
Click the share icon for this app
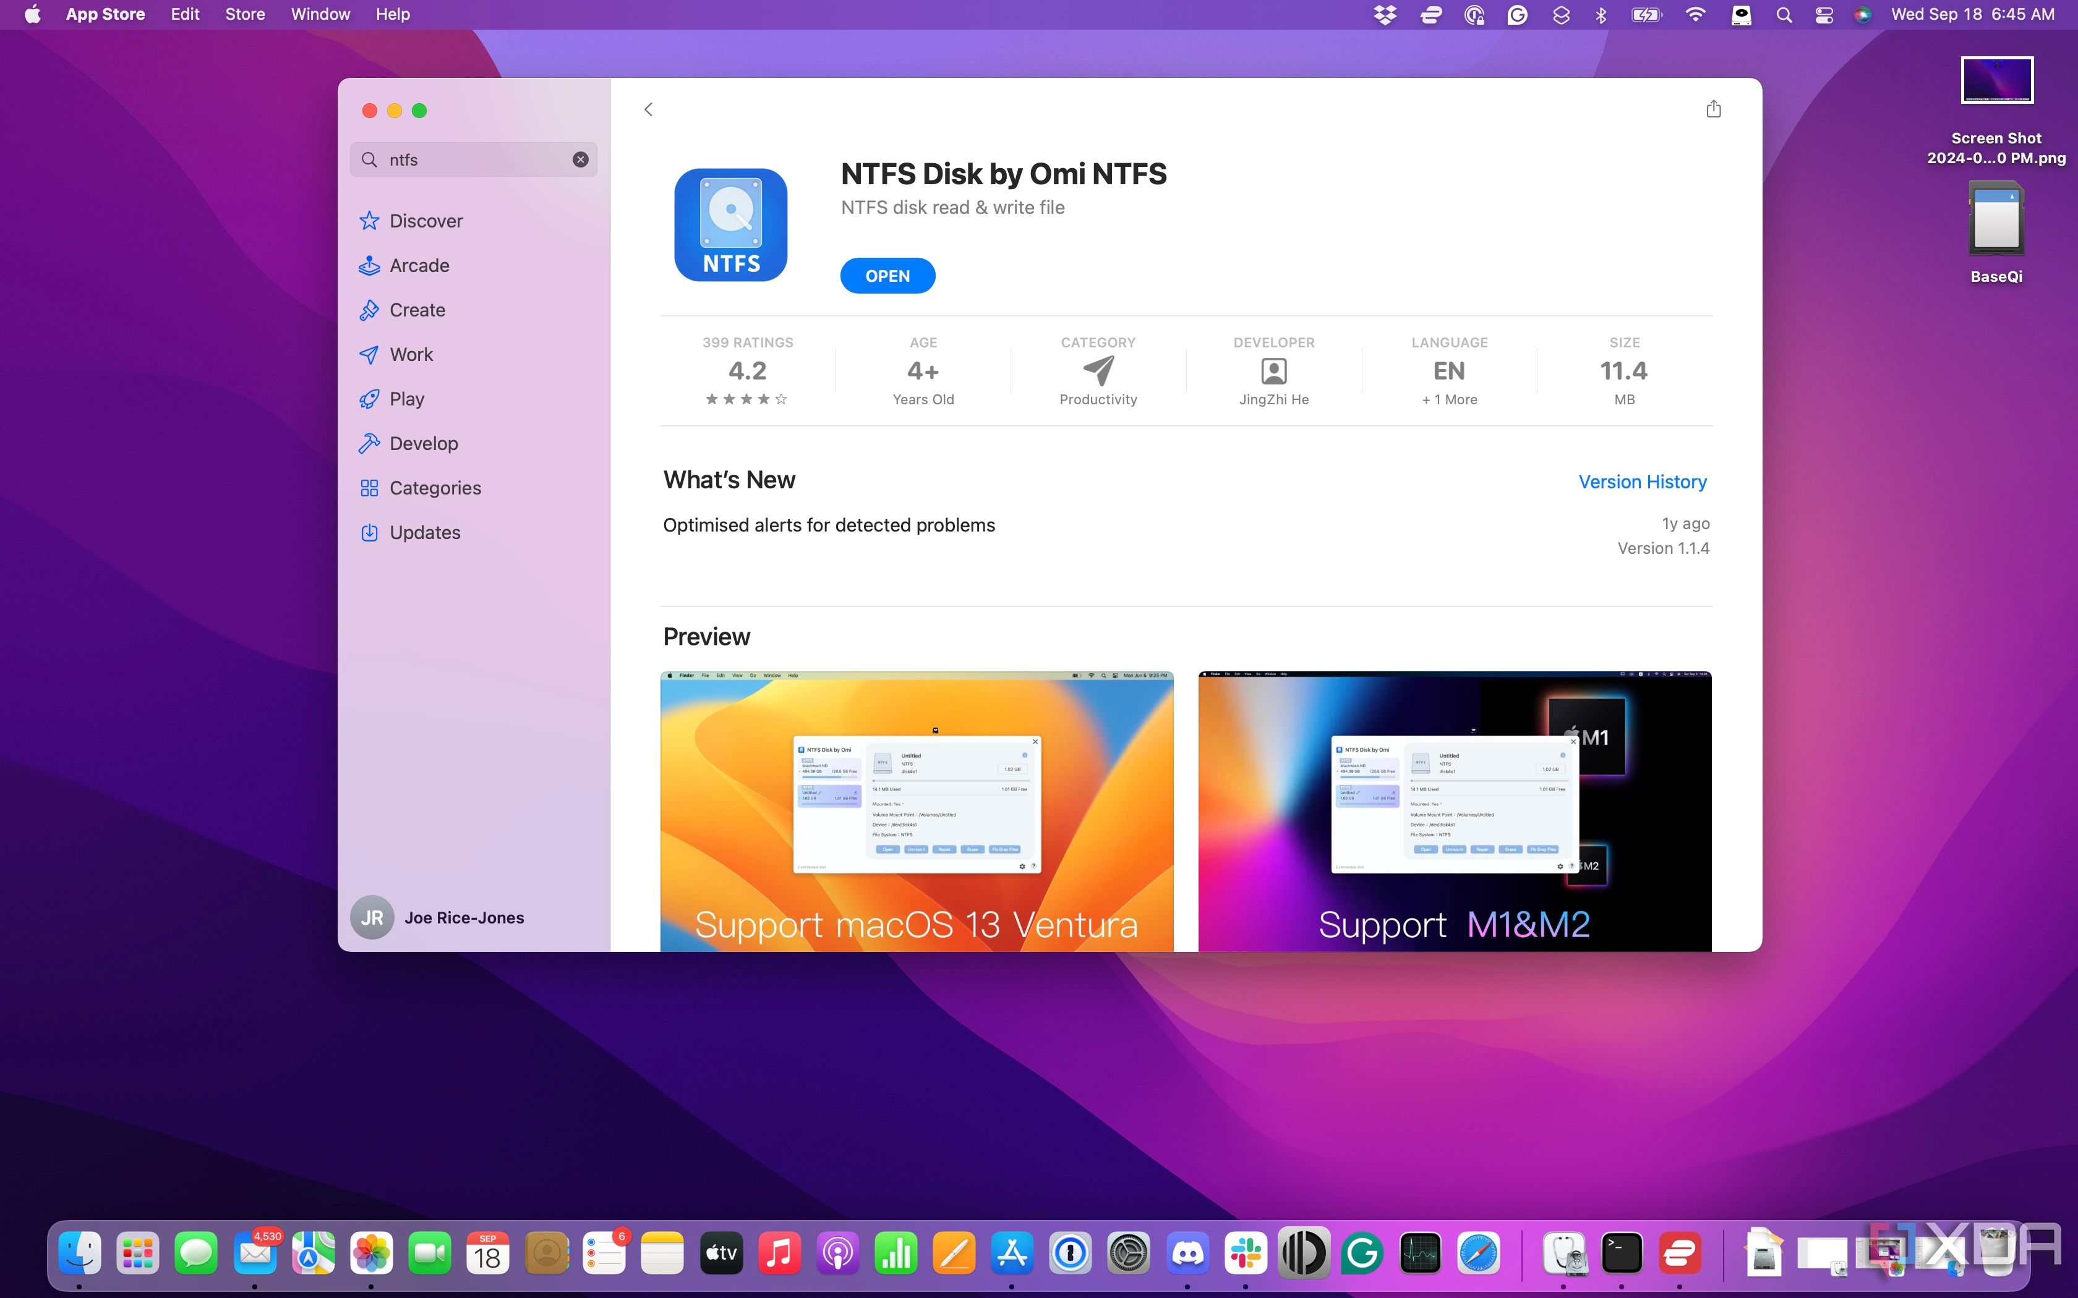(x=1713, y=109)
